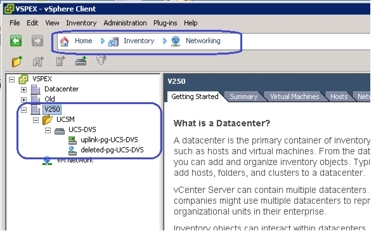The image size is (376, 238).
Task: Click the New Folder toolbar icon
Action: [x=17, y=62]
